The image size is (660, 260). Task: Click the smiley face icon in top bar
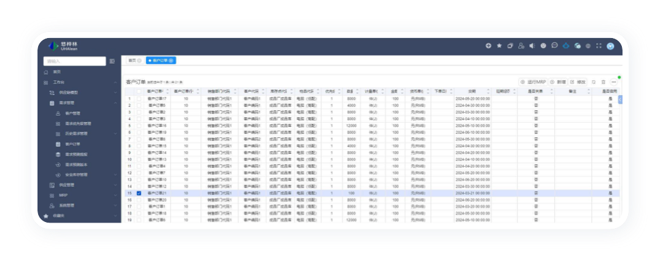click(543, 46)
